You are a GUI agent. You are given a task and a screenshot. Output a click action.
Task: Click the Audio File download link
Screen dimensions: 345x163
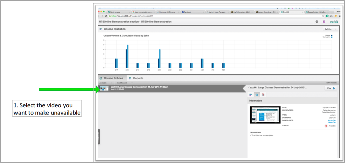click(332, 120)
